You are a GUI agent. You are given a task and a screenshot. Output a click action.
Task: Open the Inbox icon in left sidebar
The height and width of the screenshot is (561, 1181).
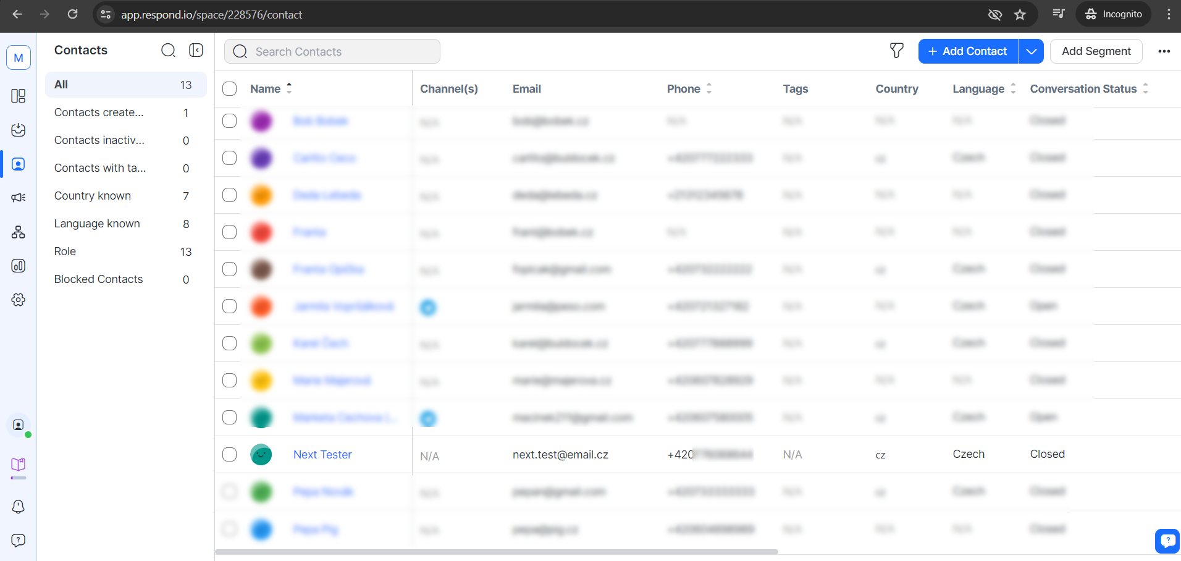coord(19,130)
